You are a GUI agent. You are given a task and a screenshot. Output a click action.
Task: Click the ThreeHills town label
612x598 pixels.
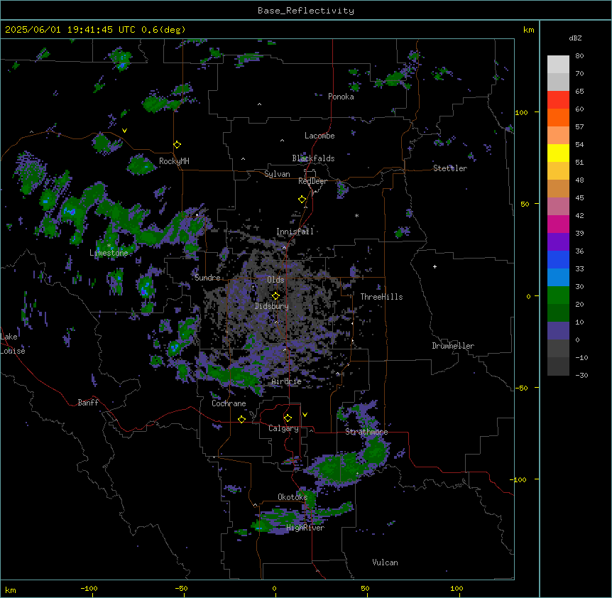(381, 297)
